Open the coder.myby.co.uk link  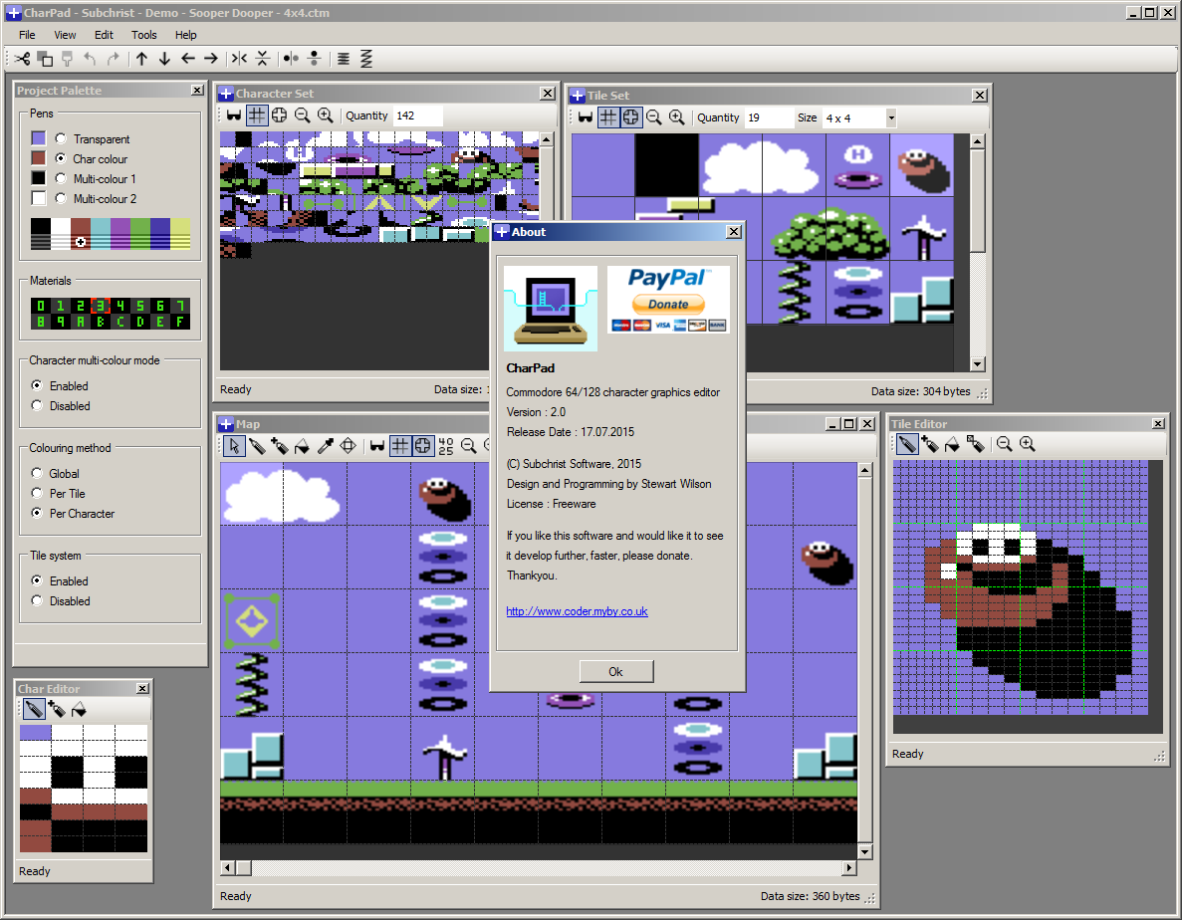coord(577,611)
